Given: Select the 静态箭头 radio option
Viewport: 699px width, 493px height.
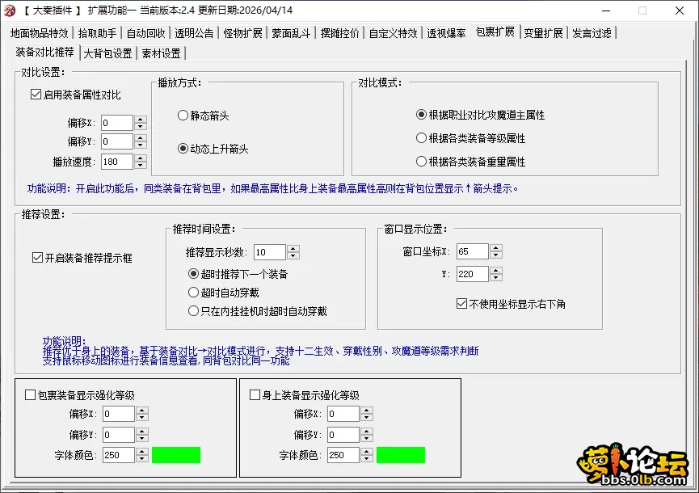Looking at the screenshot, I should (204, 116).
